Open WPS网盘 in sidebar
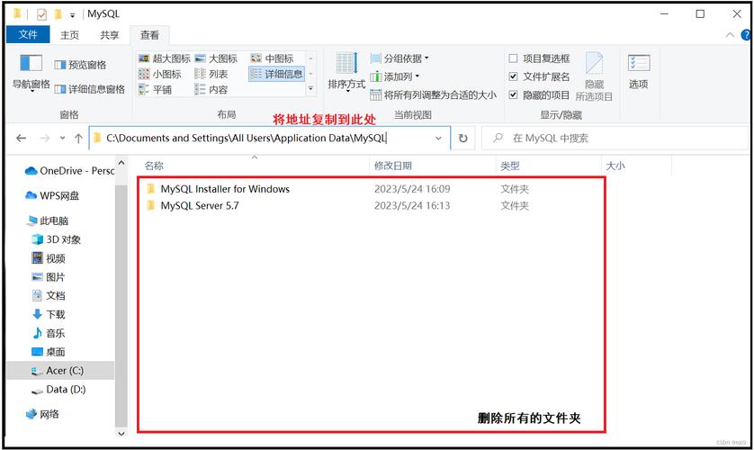Viewport: 754px width, 450px height. tap(52, 195)
